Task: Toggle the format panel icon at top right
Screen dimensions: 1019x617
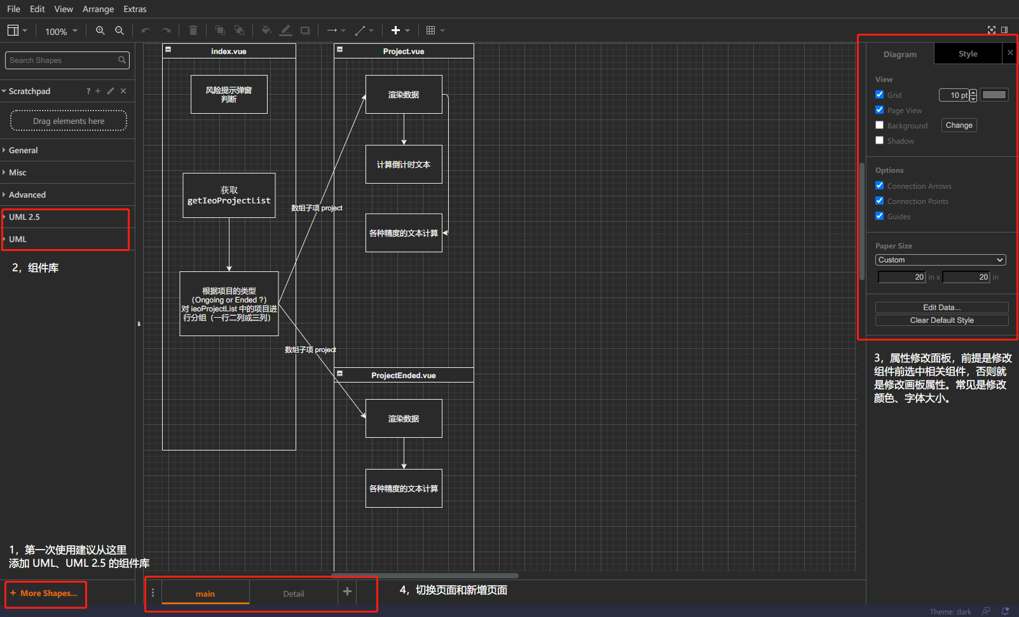Action: [1004, 30]
